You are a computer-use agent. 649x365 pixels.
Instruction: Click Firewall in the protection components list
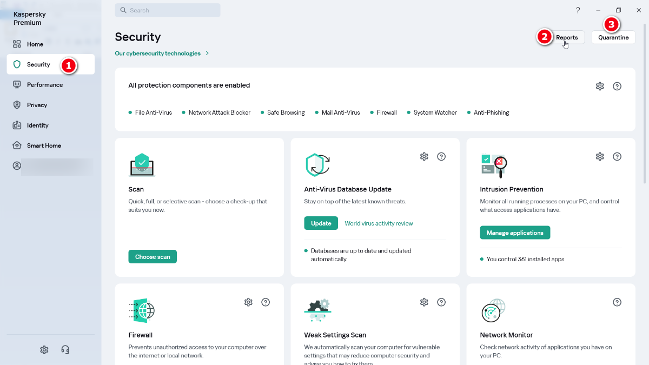387,112
